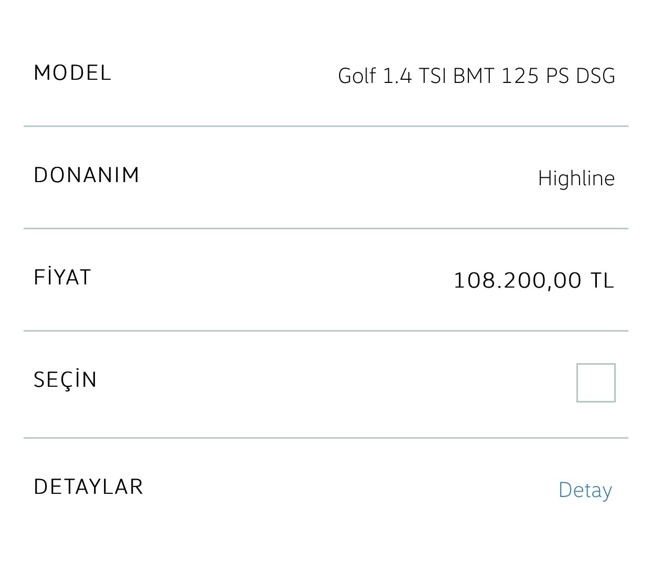This screenshot has width=652, height=572.
Task: Tick the SEÇİN checkbox
Action: [x=596, y=383]
